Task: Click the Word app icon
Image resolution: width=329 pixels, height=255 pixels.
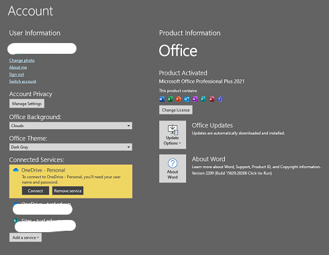Action: pos(162,99)
